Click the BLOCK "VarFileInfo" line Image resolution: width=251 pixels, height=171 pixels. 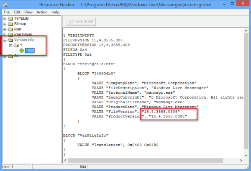pos(86,135)
